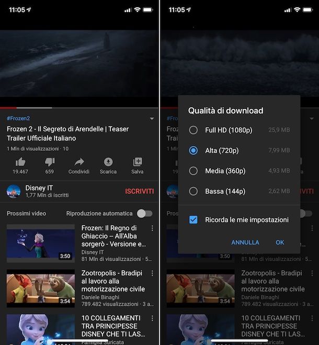Save to playlist with the Salva icon
This screenshot has height=345, width=319.
click(x=138, y=162)
